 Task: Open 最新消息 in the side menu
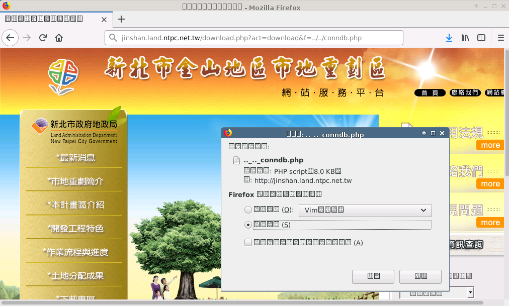(x=75, y=158)
